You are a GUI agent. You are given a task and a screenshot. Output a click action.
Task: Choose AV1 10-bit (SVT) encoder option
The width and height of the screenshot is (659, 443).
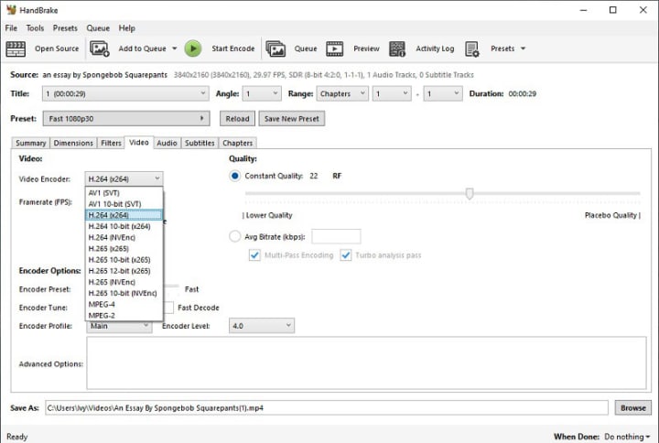pyautogui.click(x=124, y=204)
